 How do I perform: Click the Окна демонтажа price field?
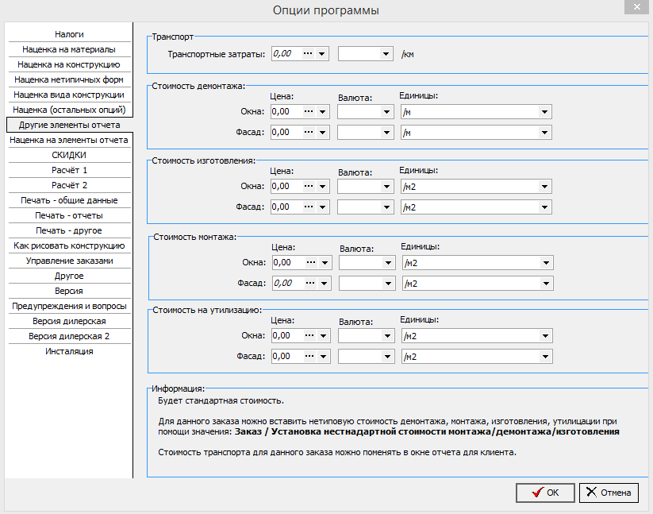286,112
